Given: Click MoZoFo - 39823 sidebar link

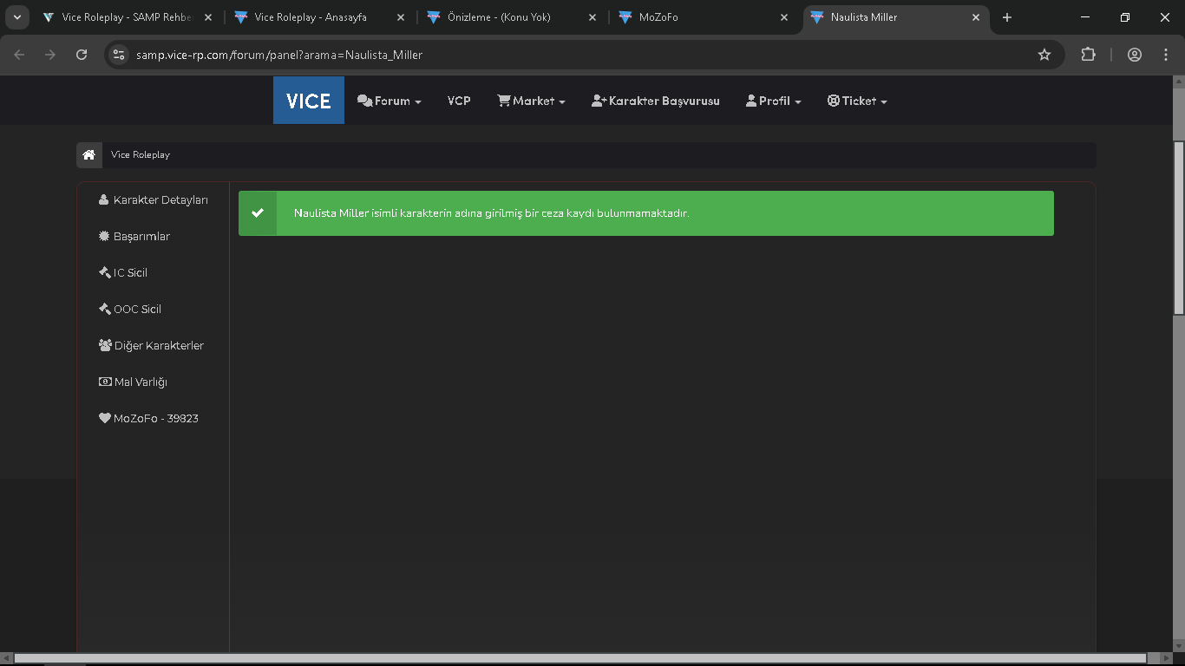Looking at the screenshot, I should coord(148,419).
